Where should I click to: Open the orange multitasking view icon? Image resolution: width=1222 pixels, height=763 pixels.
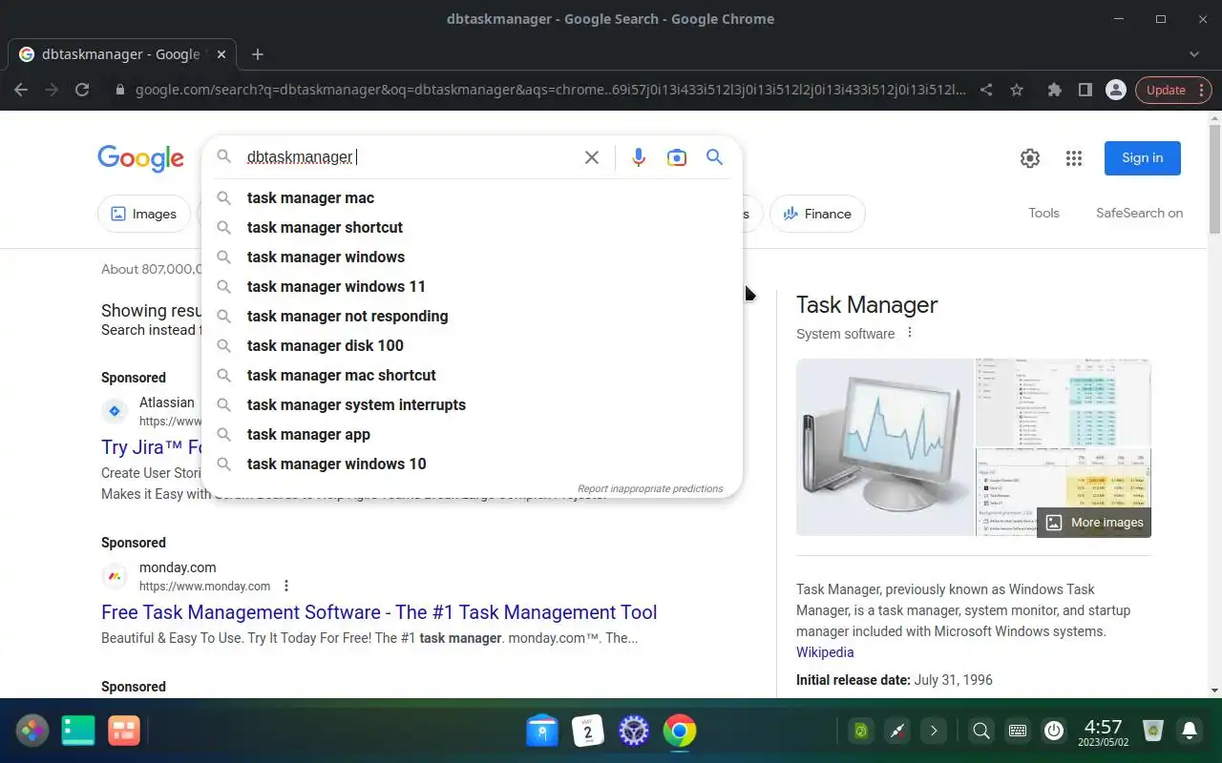coord(124,731)
